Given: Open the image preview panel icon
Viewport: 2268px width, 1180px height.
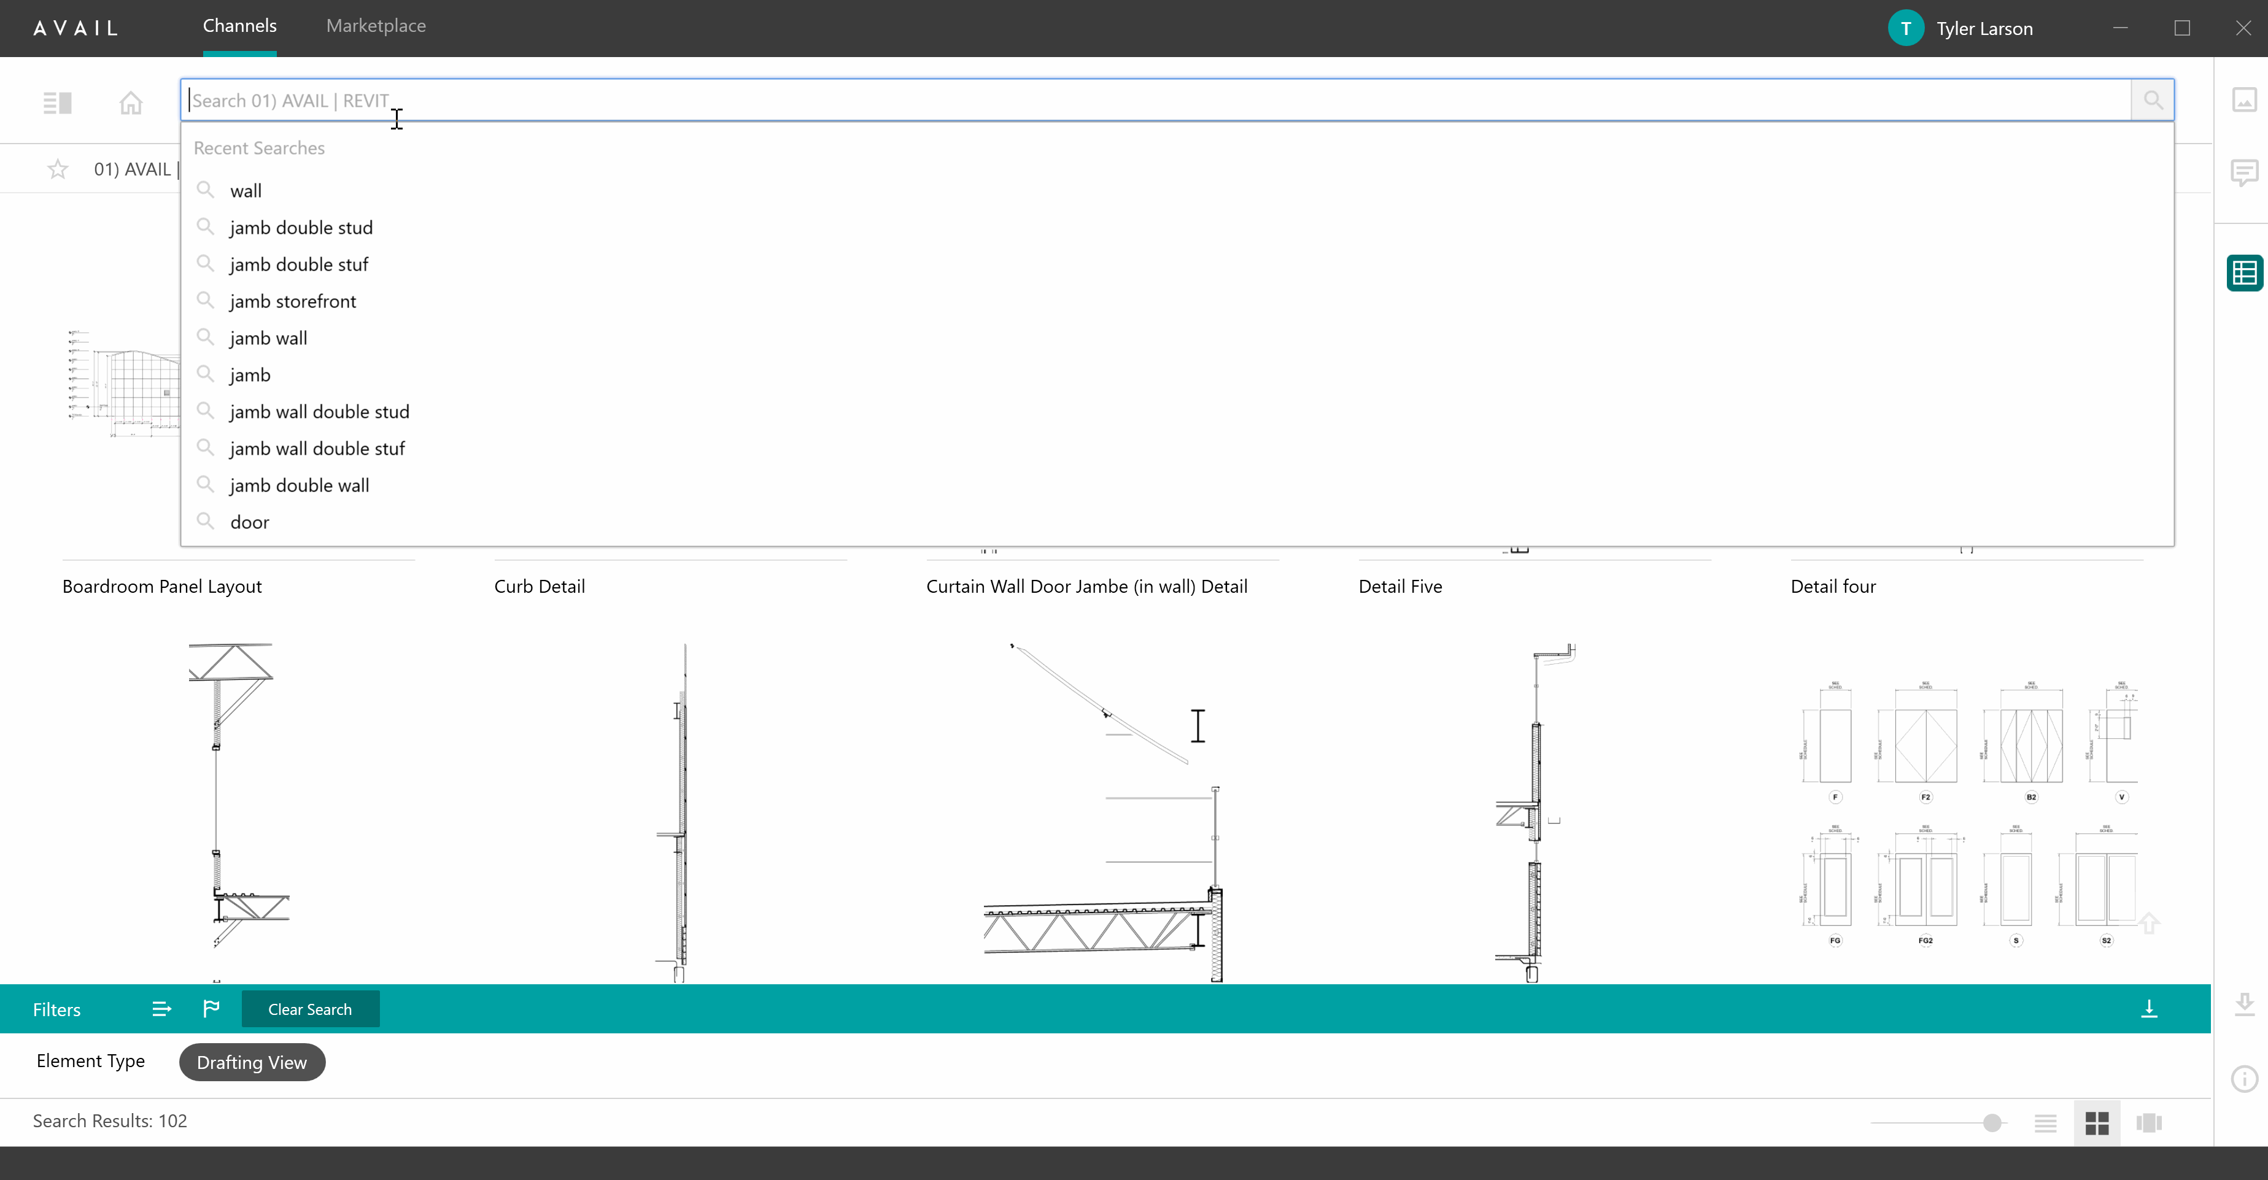Looking at the screenshot, I should tap(2245, 99).
